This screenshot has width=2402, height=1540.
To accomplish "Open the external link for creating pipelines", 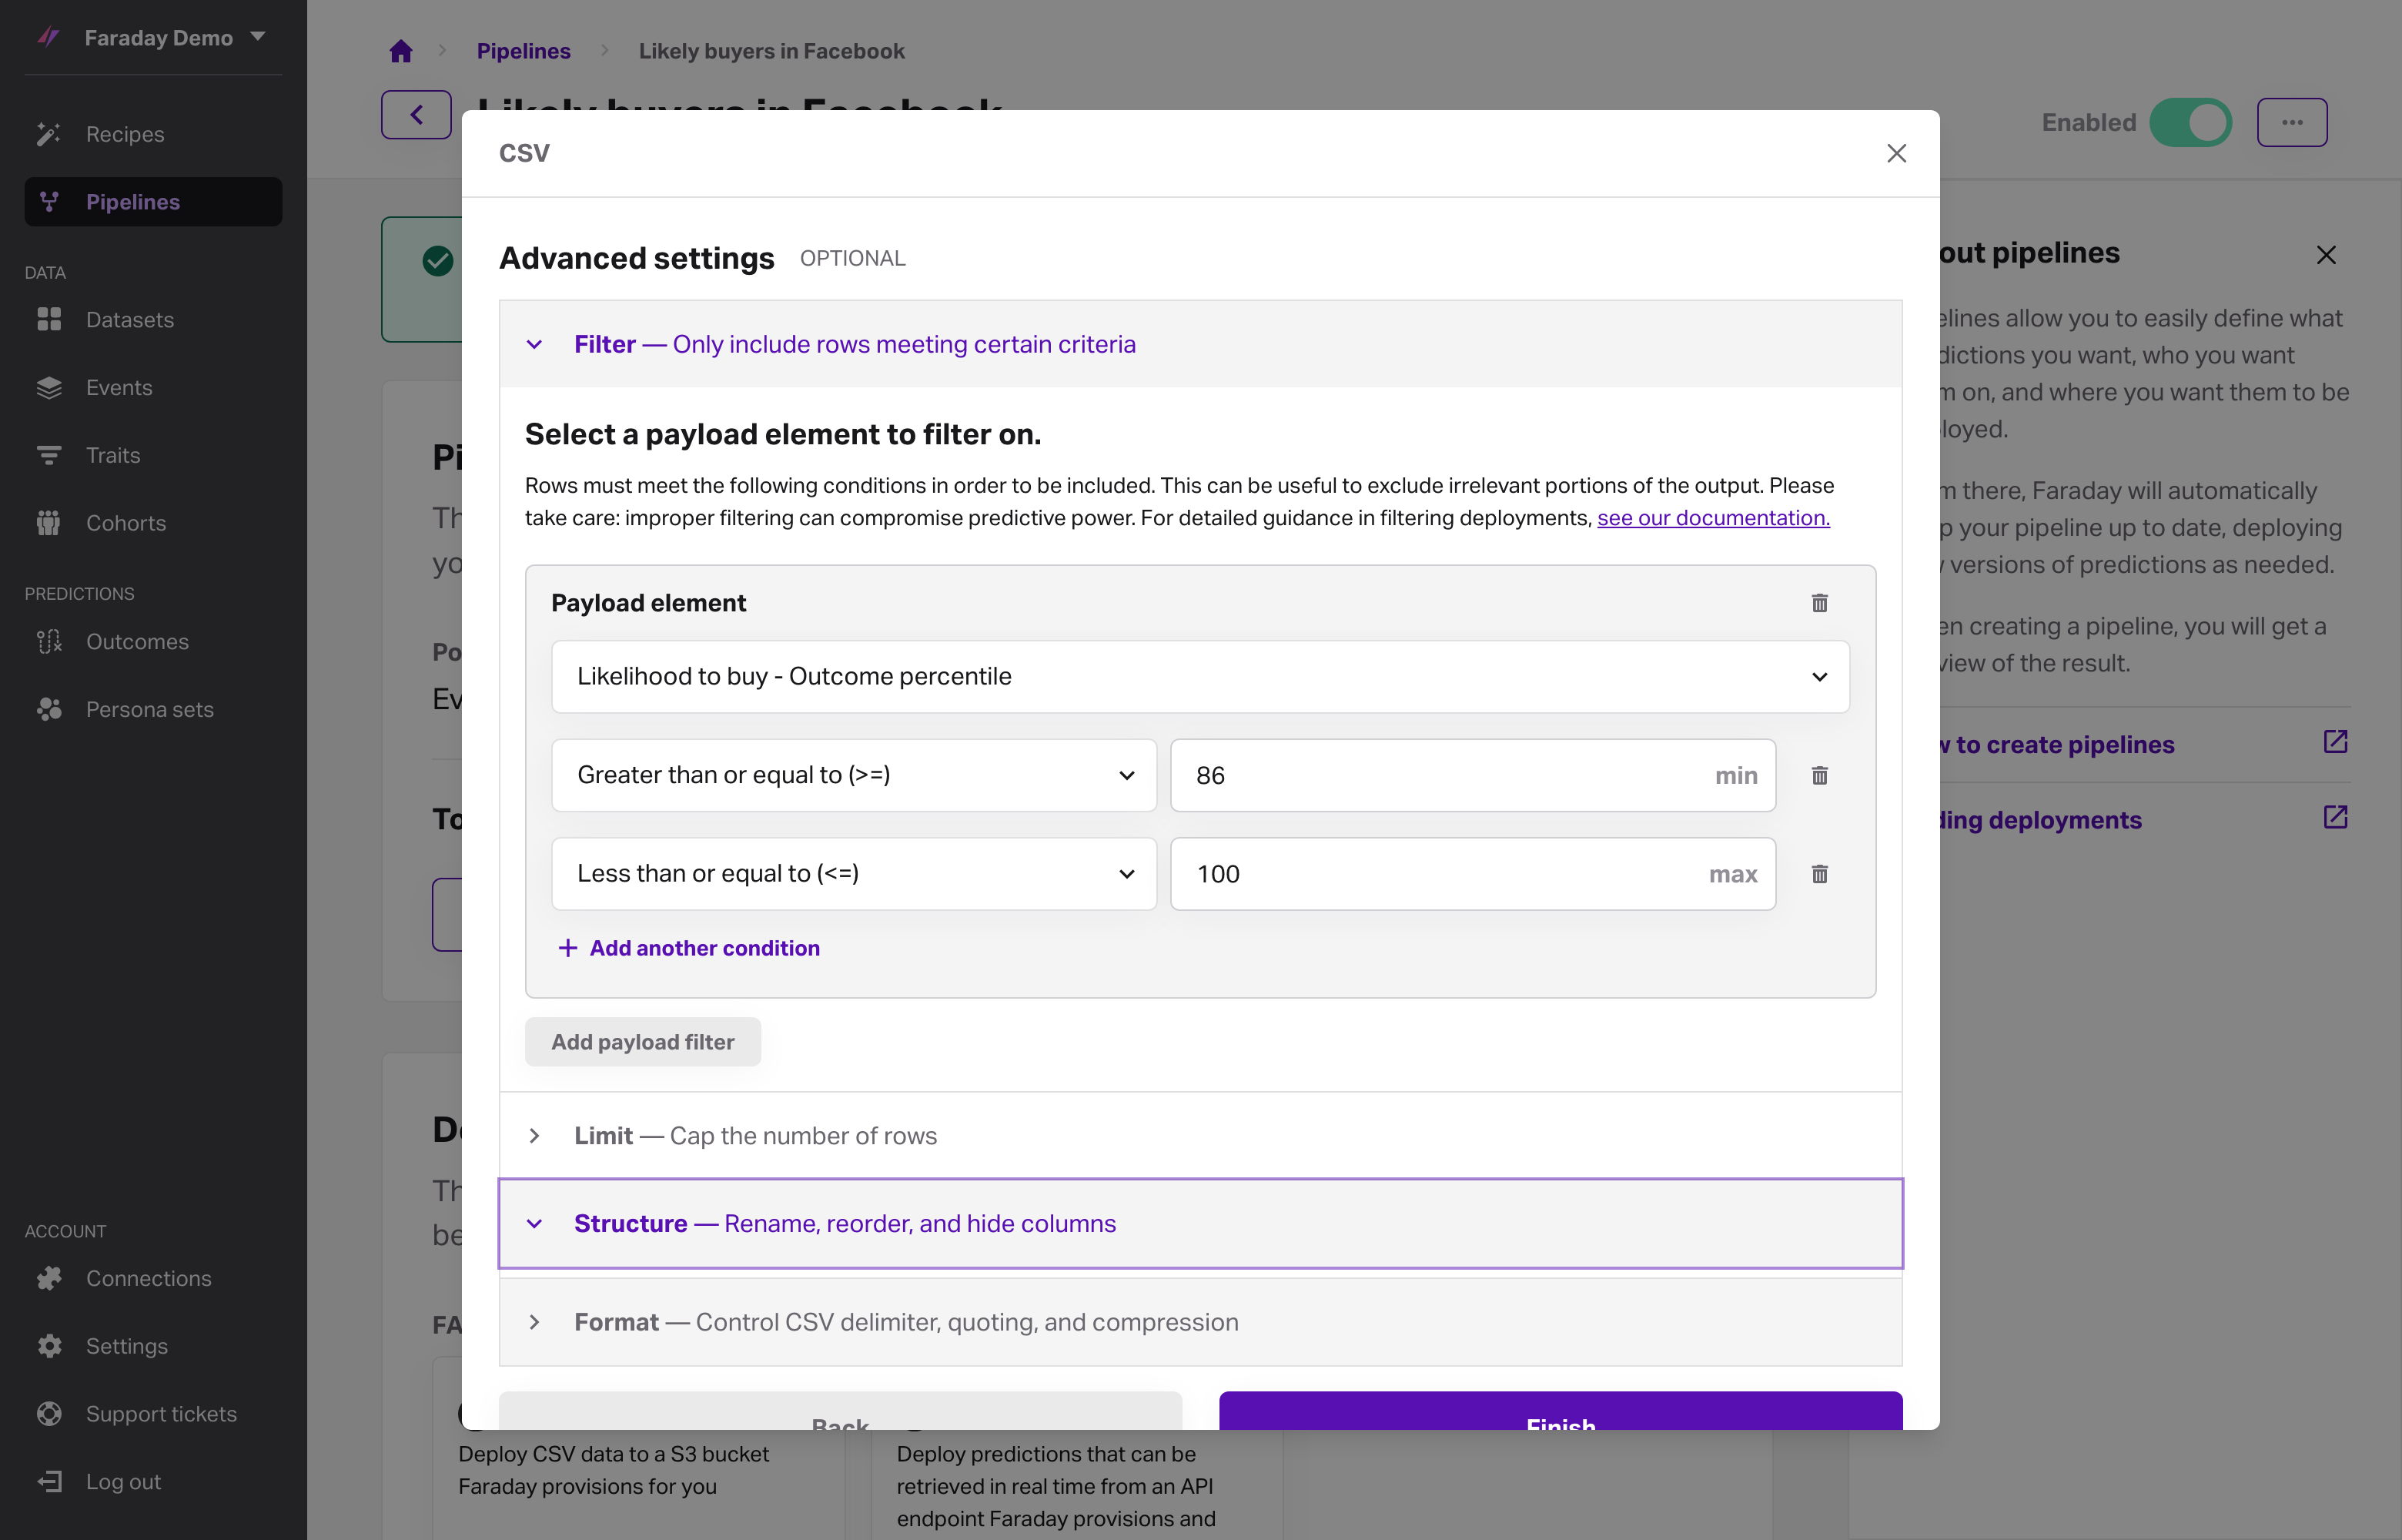I will (x=2335, y=742).
